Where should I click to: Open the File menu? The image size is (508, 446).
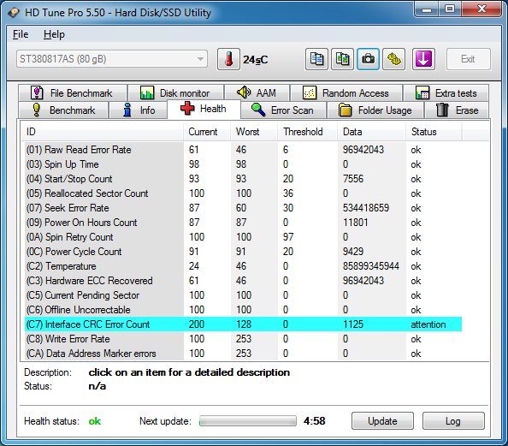coord(21,34)
